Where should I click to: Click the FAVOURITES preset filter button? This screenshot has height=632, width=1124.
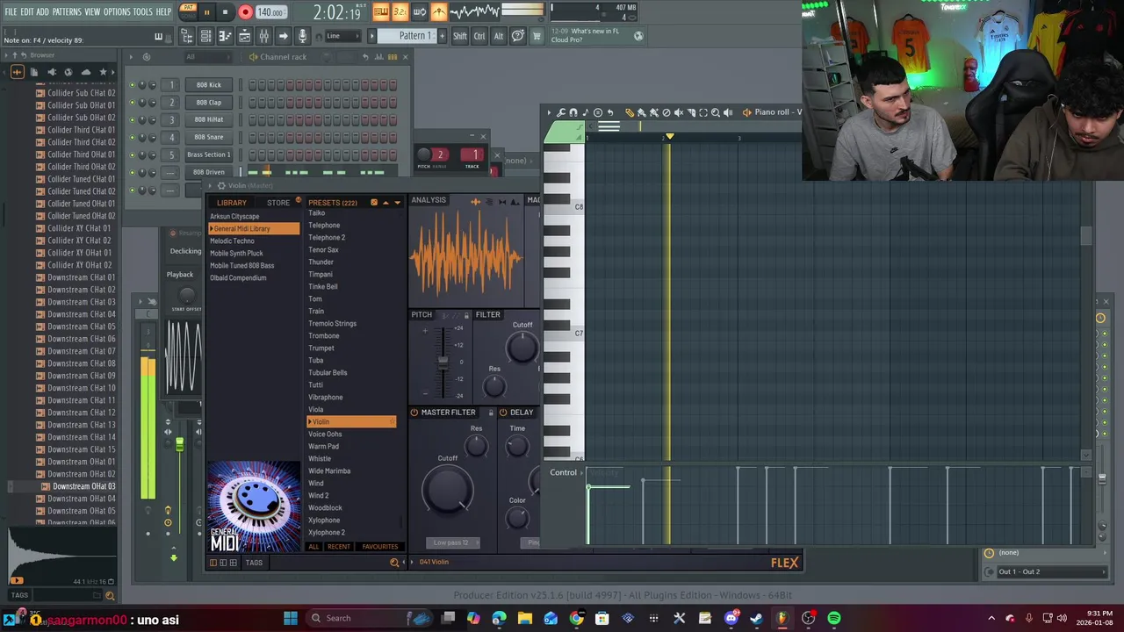[380, 547]
